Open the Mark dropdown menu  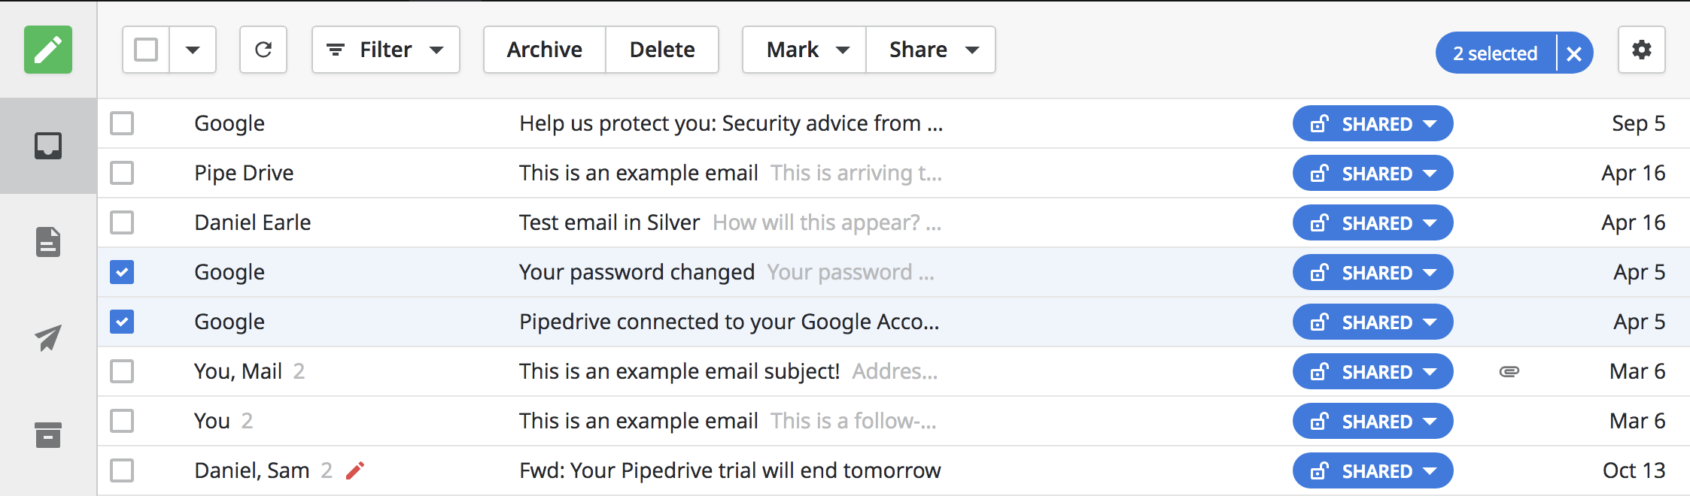coord(804,50)
